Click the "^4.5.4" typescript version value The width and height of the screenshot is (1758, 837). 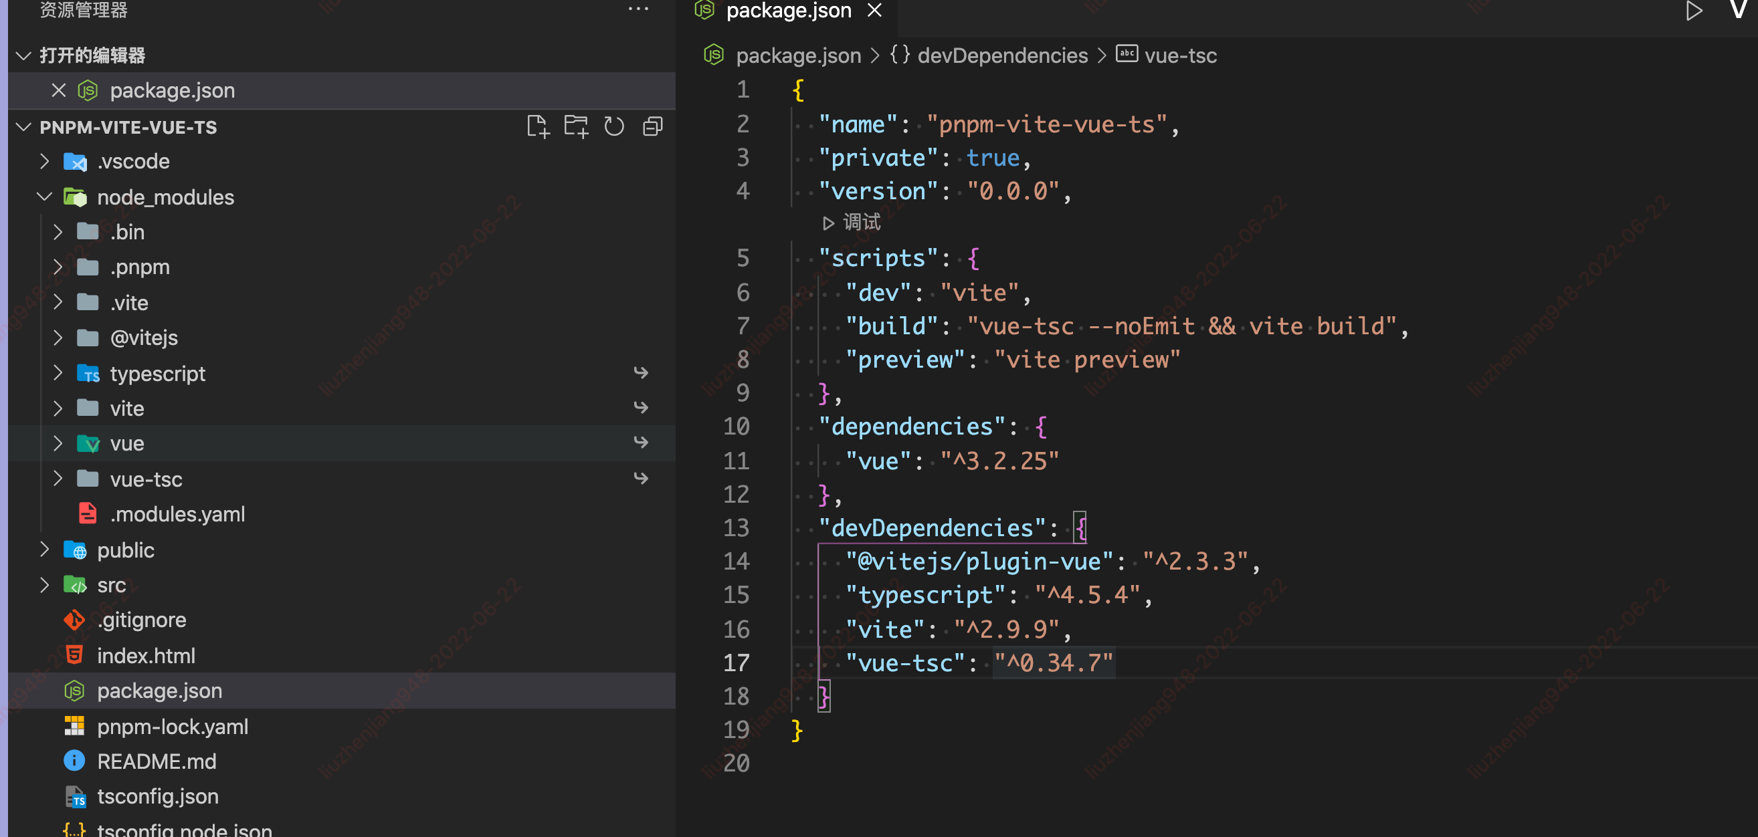pos(1087,594)
